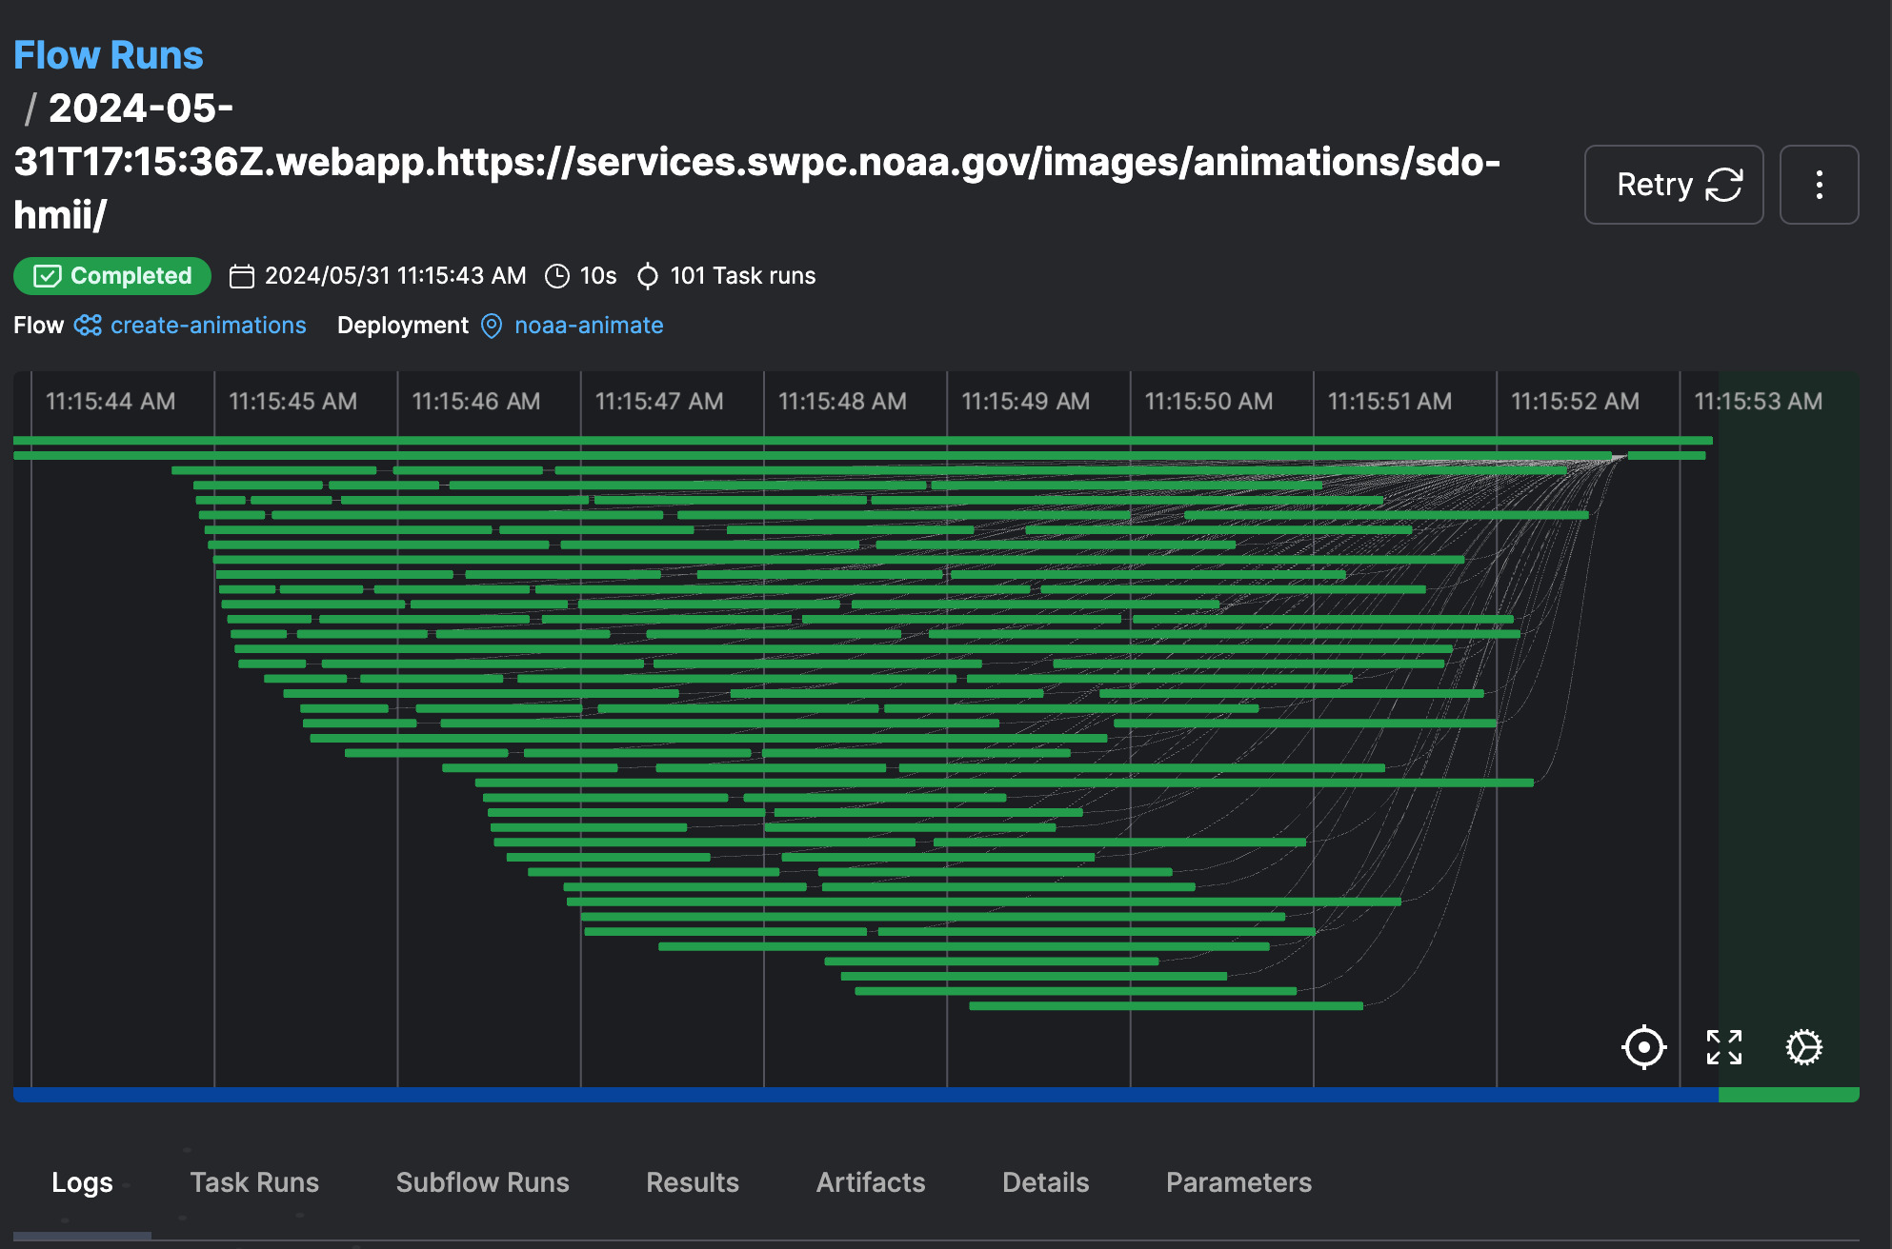The width and height of the screenshot is (1892, 1249).
Task: Click the clock icon beside 10s duration
Action: [556, 276]
